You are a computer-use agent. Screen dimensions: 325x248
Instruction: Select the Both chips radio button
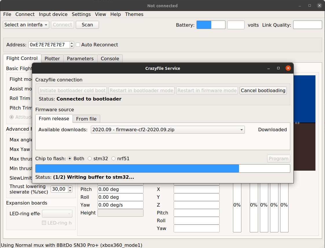70,158
